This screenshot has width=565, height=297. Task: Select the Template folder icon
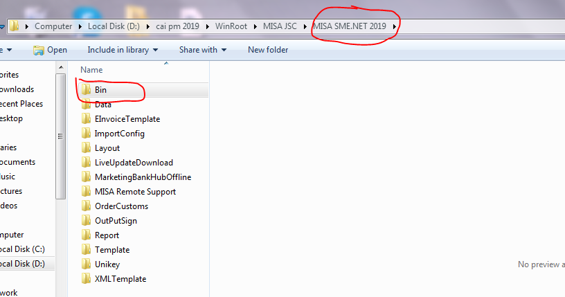(86, 249)
